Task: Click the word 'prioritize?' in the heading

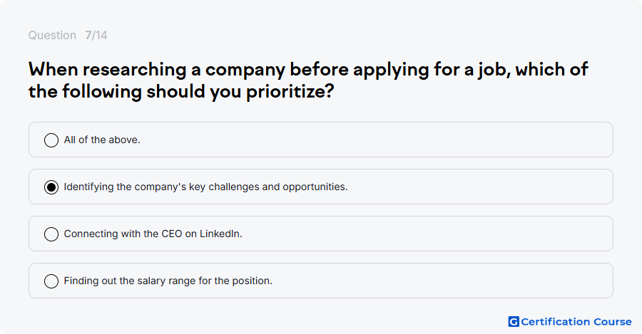Action: (x=290, y=92)
